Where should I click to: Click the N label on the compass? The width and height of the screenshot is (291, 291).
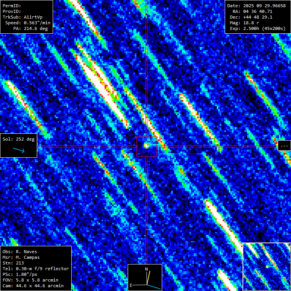point(147,269)
